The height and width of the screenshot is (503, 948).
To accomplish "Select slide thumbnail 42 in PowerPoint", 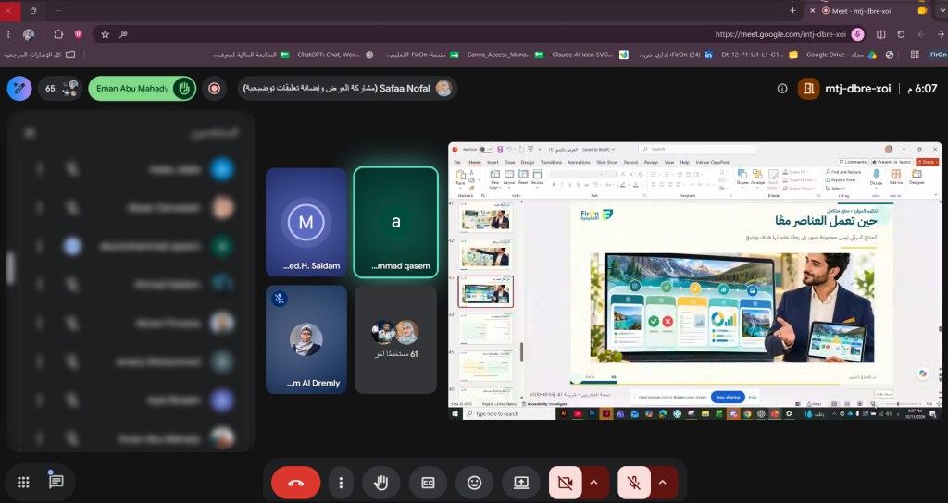I will pyautogui.click(x=485, y=255).
